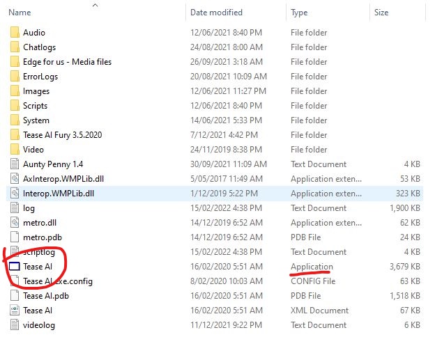The image size is (435, 337).
Task: Click the log text document icon
Action: 15,208
